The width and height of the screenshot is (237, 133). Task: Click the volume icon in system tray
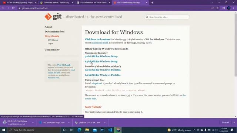[216, 130]
